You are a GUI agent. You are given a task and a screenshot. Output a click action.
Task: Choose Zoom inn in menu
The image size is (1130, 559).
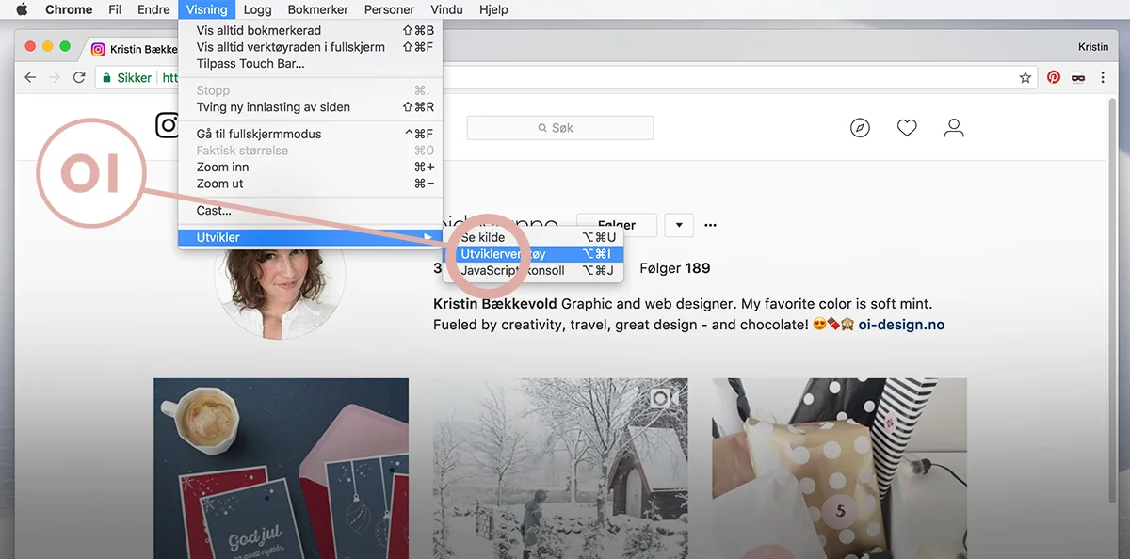tap(310, 167)
